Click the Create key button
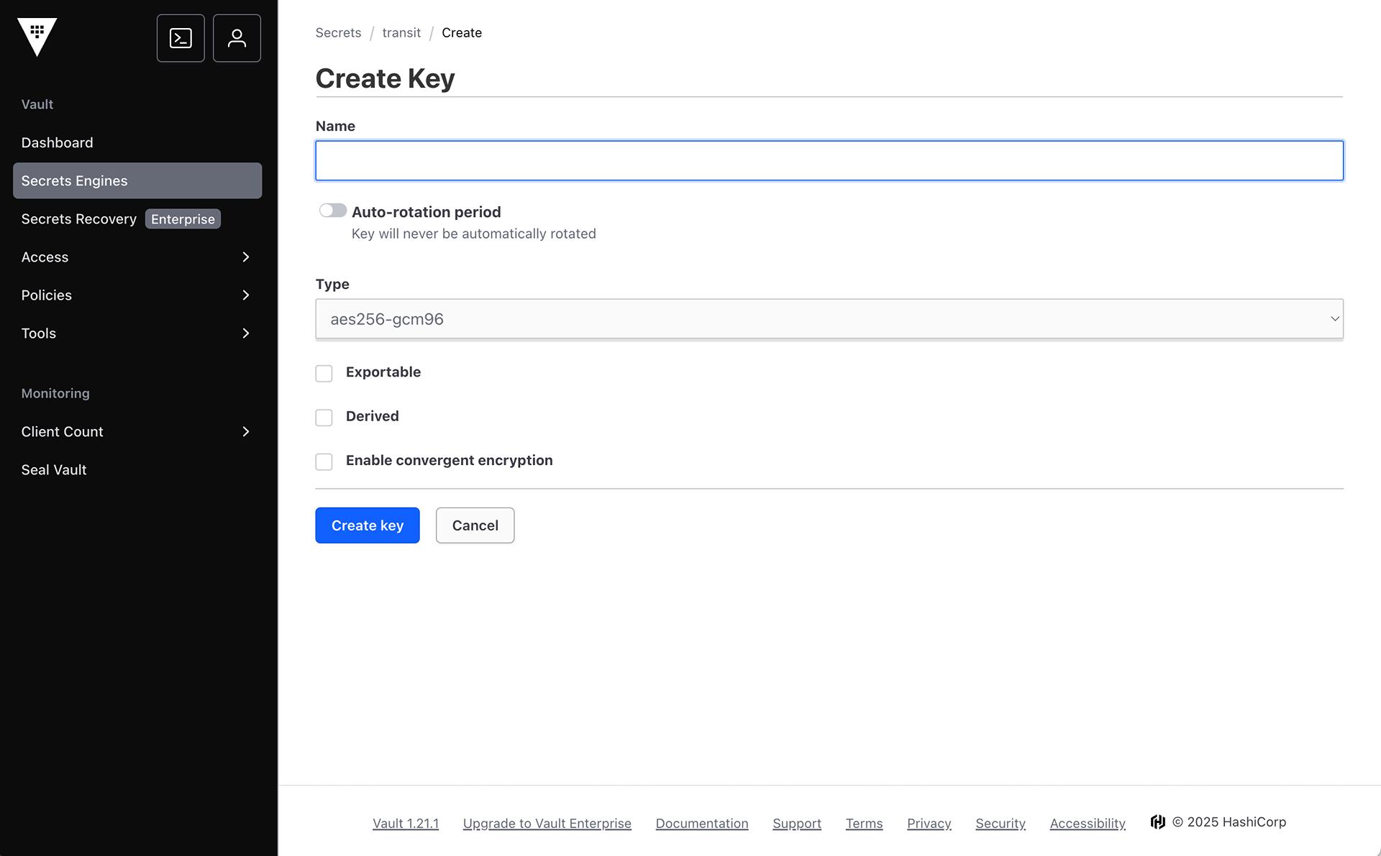Screen dimensions: 1381x856 [367, 525]
